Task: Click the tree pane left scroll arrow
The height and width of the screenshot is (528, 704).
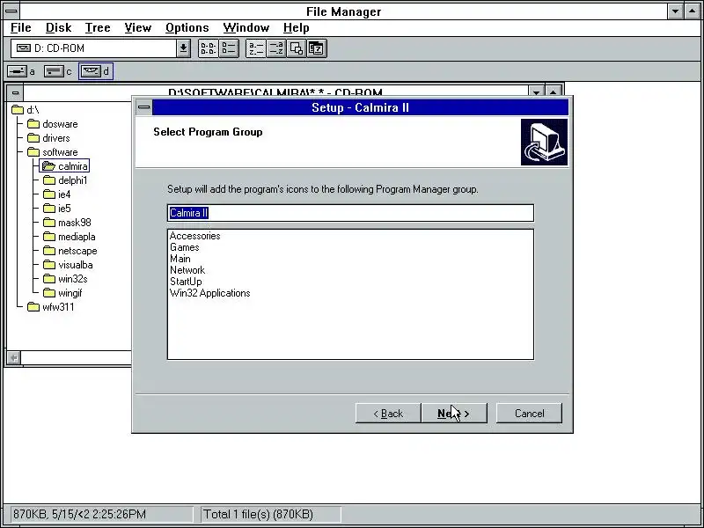Action: pyautogui.click(x=14, y=358)
